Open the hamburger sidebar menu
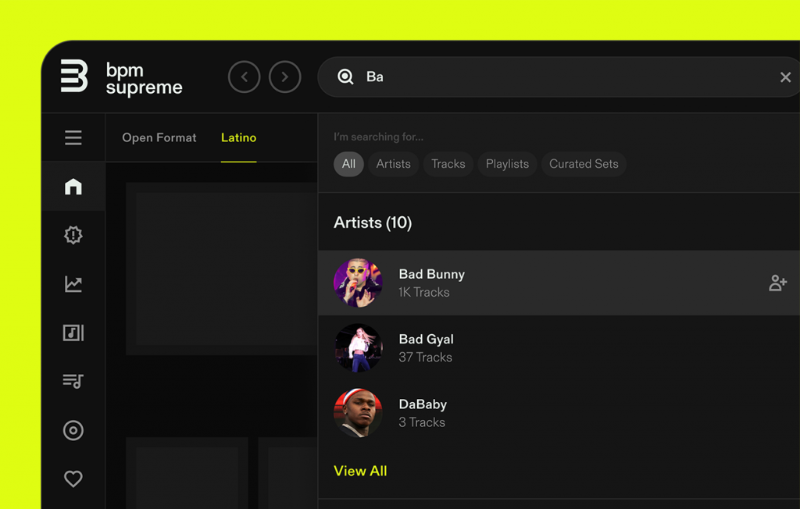Image resolution: width=800 pixels, height=509 pixels. (73, 138)
